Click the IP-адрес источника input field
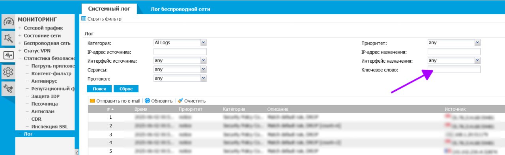Screen dimensions: 505x155 coord(180,52)
